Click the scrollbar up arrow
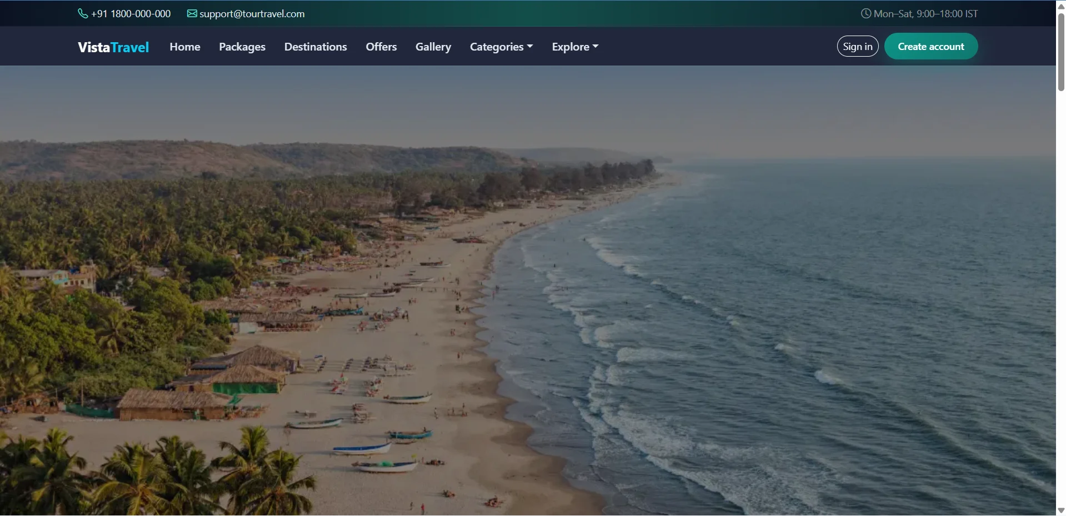The height and width of the screenshot is (516, 1066). point(1061,6)
